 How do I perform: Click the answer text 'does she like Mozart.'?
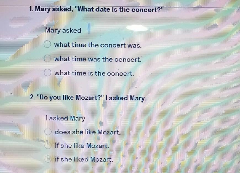click(88, 132)
